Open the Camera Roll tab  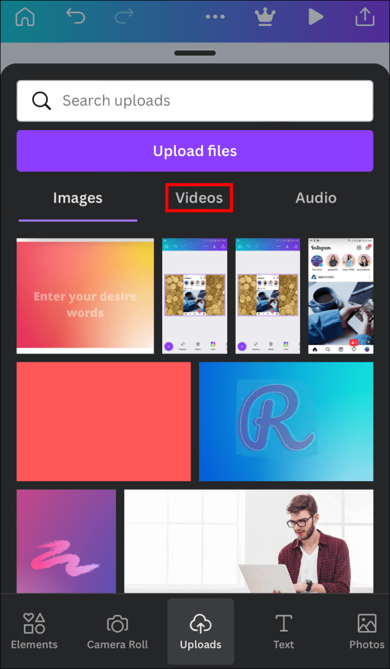tap(117, 631)
